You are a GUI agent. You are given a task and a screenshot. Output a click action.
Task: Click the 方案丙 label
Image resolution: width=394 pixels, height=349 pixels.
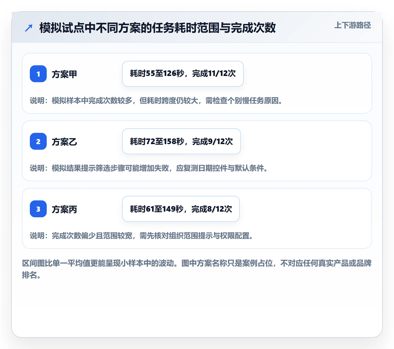pos(64,209)
